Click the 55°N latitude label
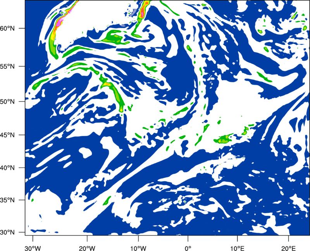This screenshot has height=251, width=310. click(7, 66)
